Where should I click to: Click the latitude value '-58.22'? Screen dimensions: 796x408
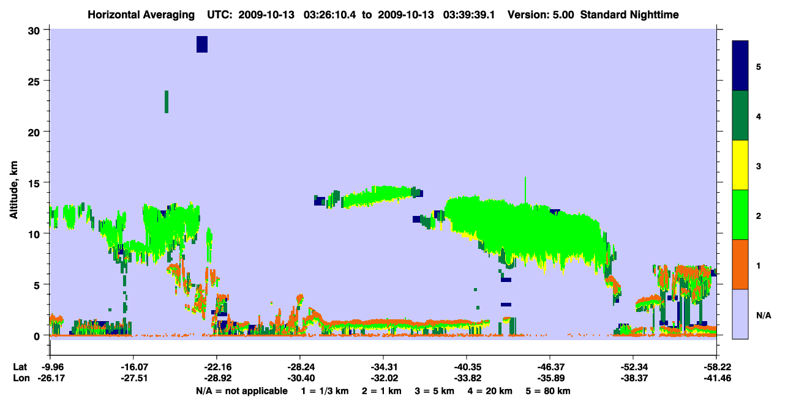coord(716,367)
